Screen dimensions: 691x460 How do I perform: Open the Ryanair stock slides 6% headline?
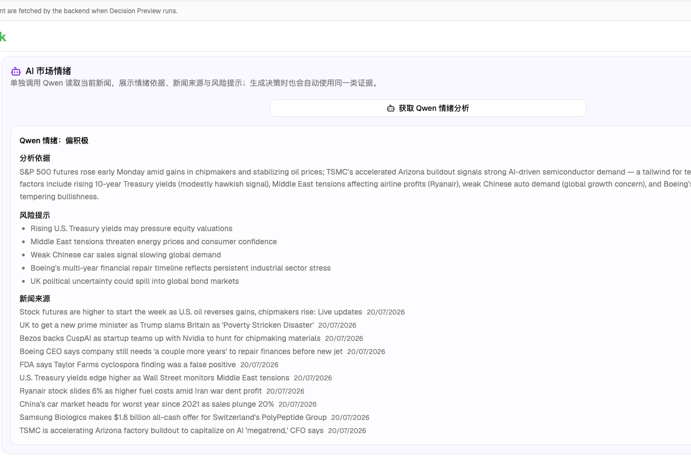141,391
